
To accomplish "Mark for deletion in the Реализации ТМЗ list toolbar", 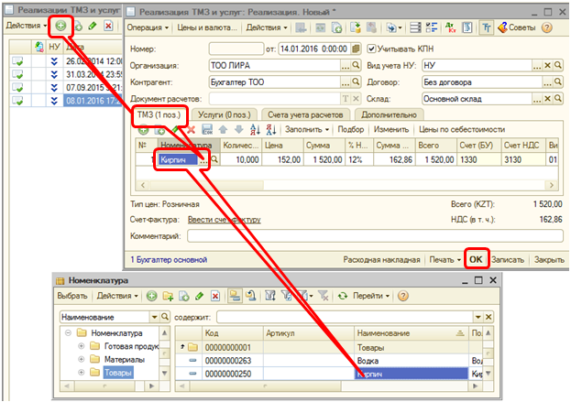I will point(108,26).
